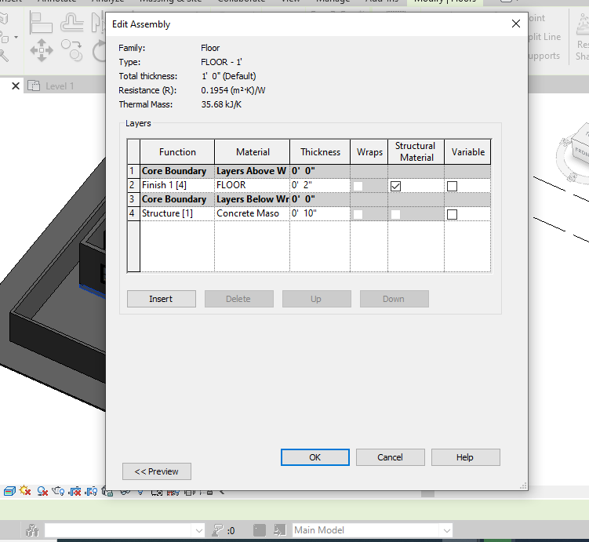Click the Structural Material column header
589x542 pixels.
click(416, 151)
